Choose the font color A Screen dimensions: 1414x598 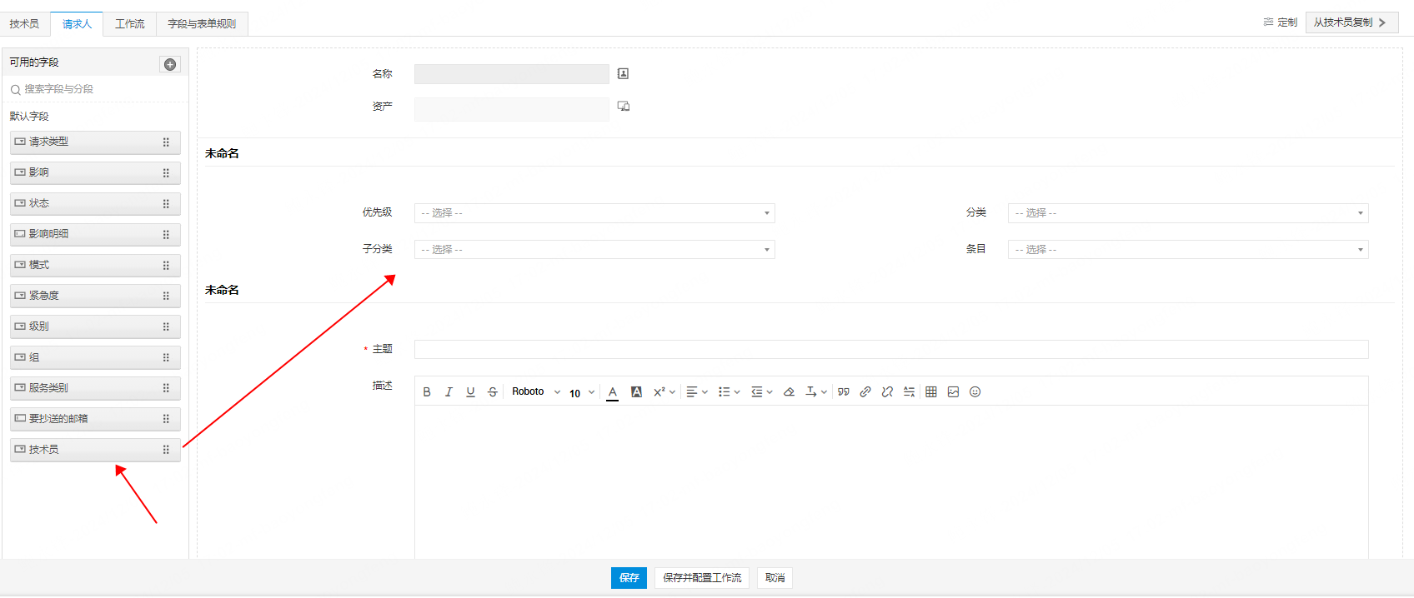pos(613,392)
